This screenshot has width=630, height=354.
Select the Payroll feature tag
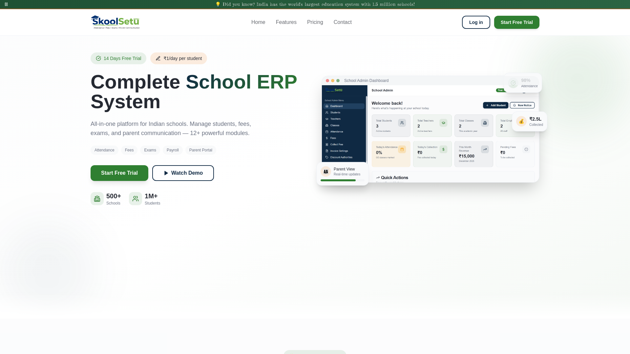(x=173, y=150)
